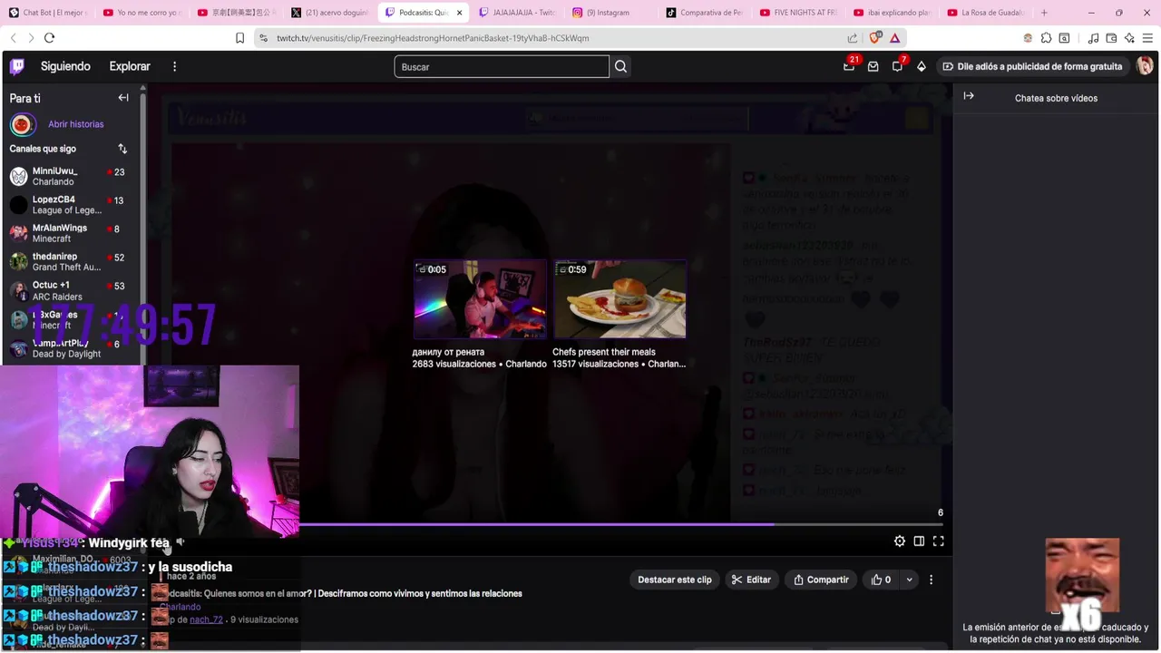Play the Chefs present their meals clip
The width and height of the screenshot is (1161, 653).
tap(620, 299)
